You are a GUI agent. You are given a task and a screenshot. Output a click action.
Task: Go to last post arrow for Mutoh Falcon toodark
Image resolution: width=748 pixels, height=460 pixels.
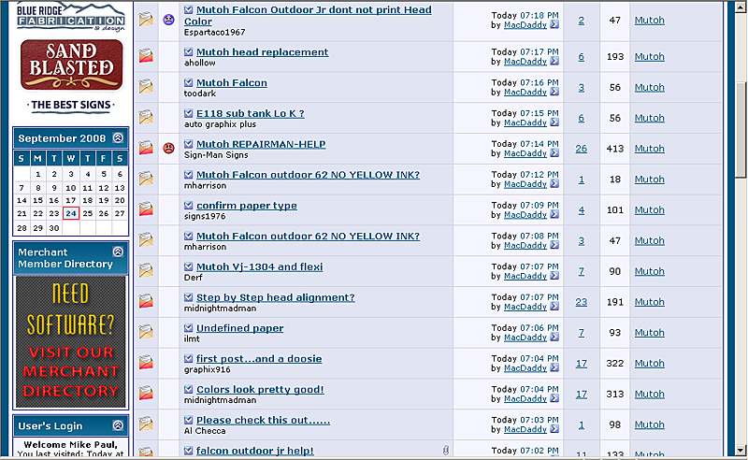[554, 92]
